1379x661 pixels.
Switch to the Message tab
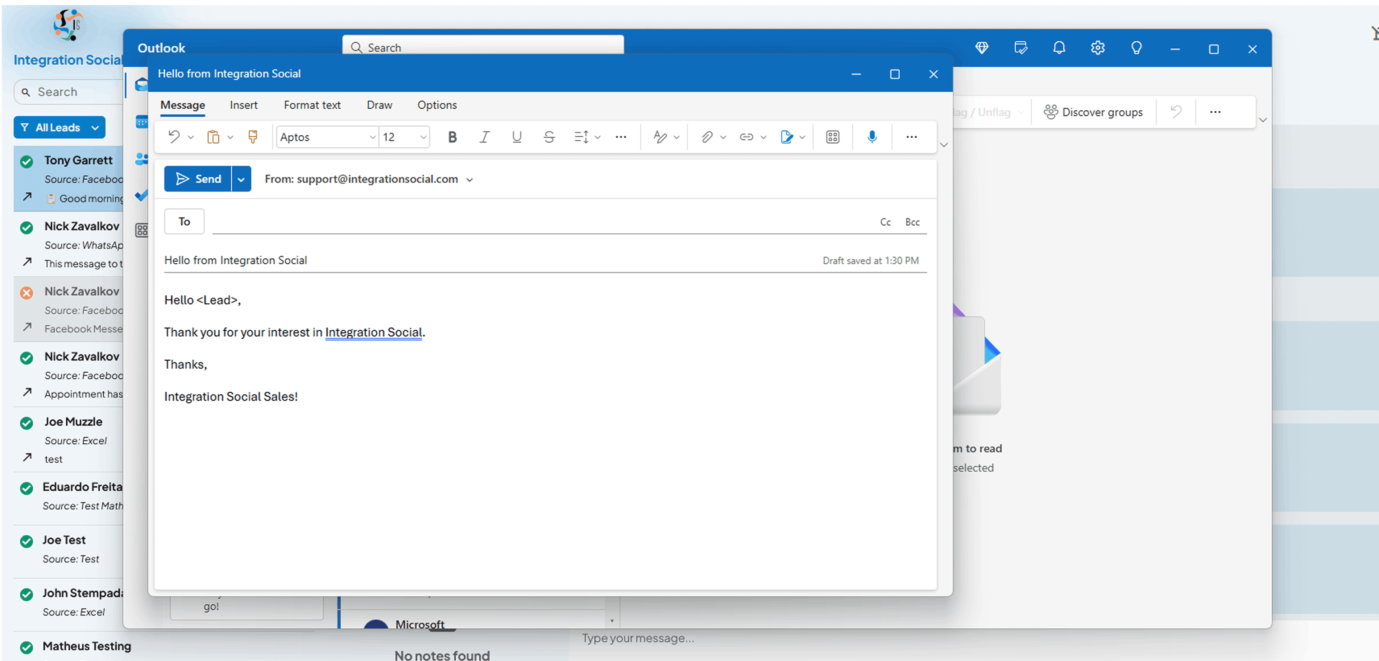tap(182, 105)
